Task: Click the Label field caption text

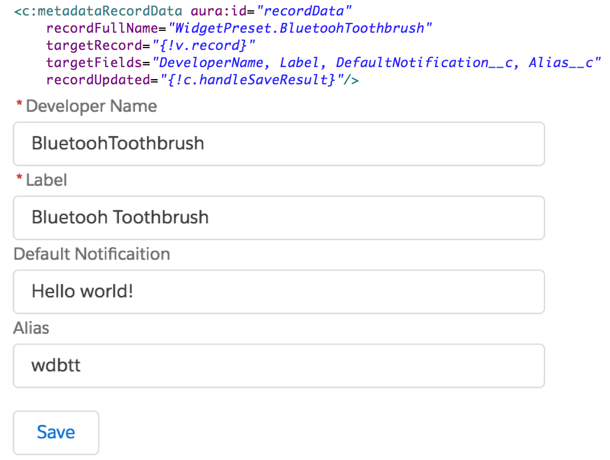Action: point(47,181)
